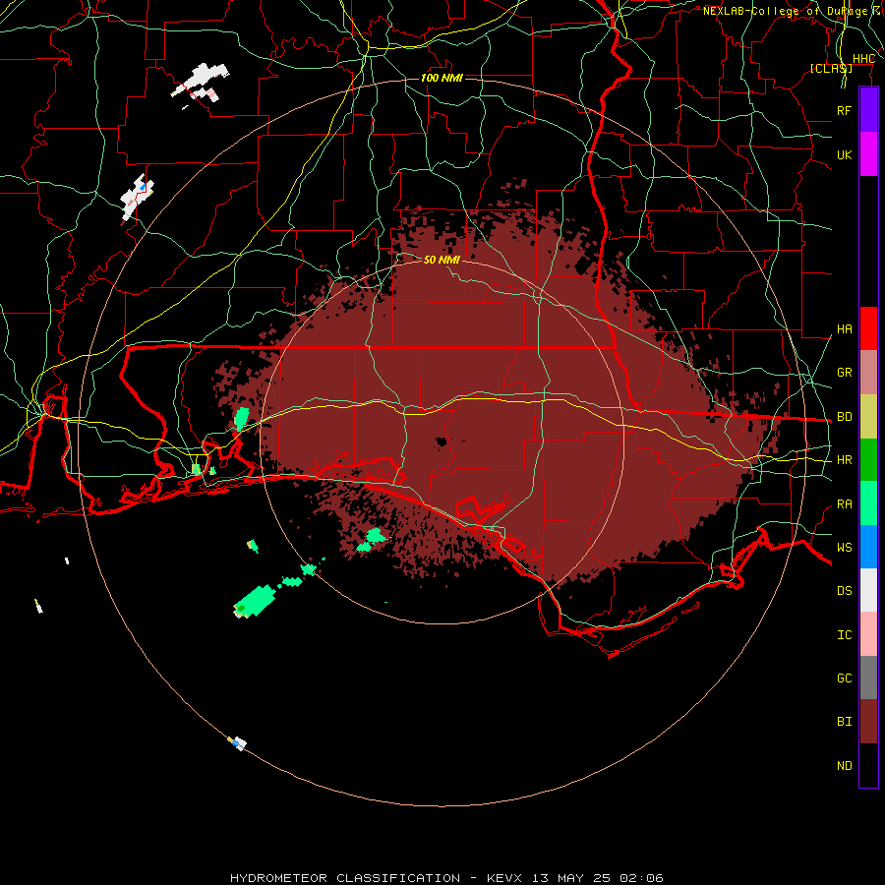The height and width of the screenshot is (885, 885).
Task: Click the HA legend label
Action: 844,329
